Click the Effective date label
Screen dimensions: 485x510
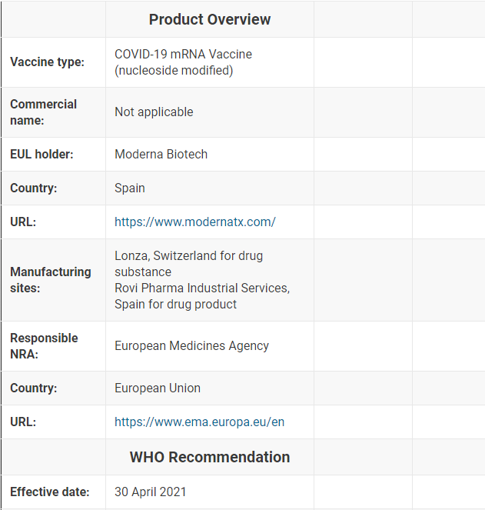(x=50, y=492)
